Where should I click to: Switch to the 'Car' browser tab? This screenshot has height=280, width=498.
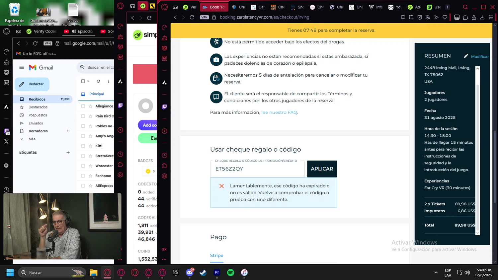click(x=258, y=7)
